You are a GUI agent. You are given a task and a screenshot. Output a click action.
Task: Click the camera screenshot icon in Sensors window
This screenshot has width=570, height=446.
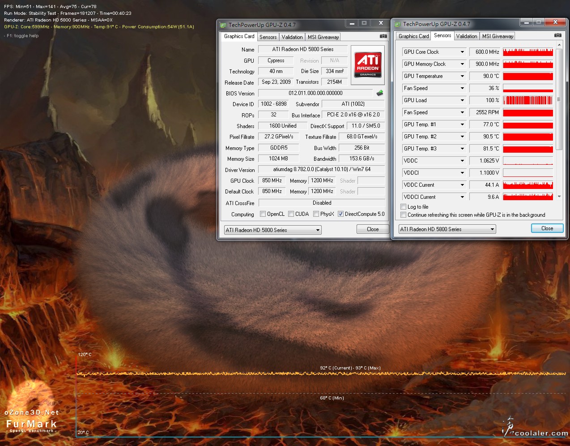pyautogui.click(x=557, y=35)
